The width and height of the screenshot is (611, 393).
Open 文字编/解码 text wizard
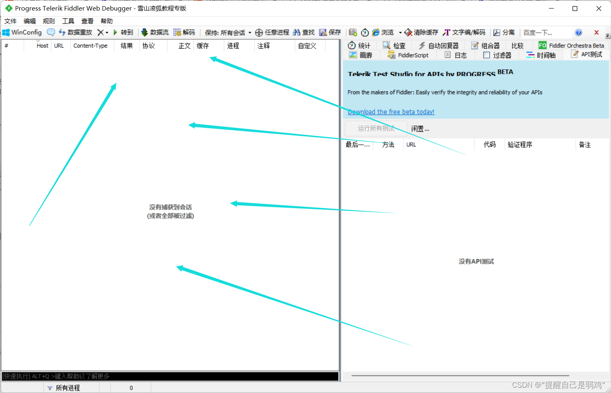click(464, 32)
